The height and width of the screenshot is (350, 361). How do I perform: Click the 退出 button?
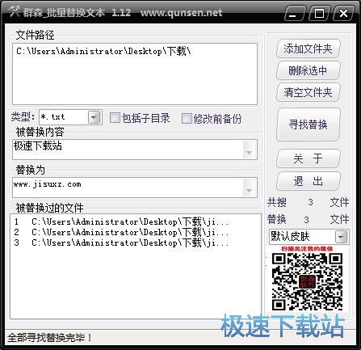(309, 181)
